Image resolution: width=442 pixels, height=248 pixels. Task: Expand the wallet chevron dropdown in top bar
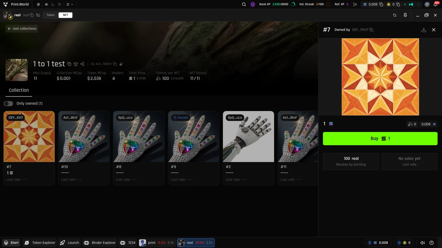click(418, 4)
